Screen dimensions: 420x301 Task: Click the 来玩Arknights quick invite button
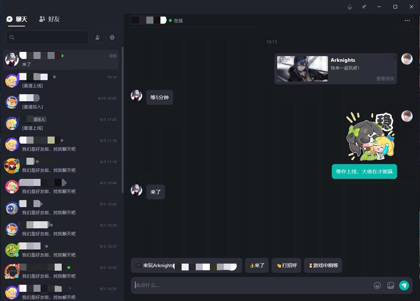coord(187,265)
